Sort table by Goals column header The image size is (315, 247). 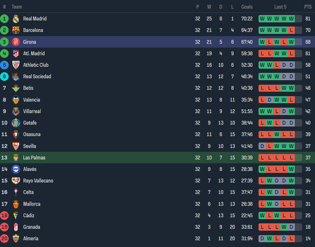[247, 7]
